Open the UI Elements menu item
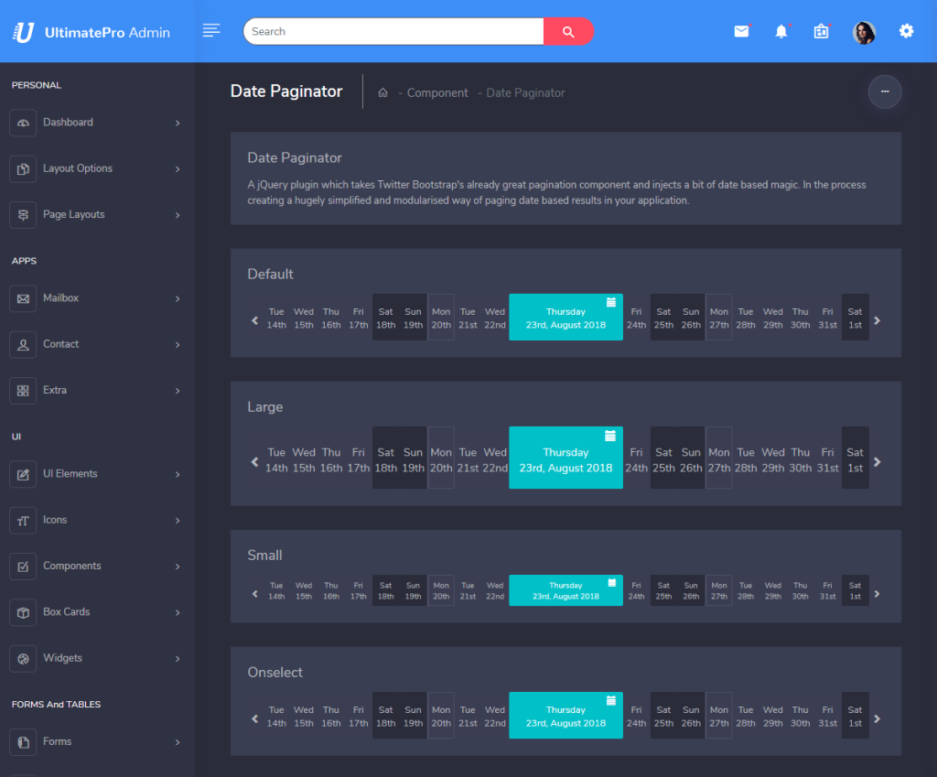The image size is (937, 777). coord(95,474)
